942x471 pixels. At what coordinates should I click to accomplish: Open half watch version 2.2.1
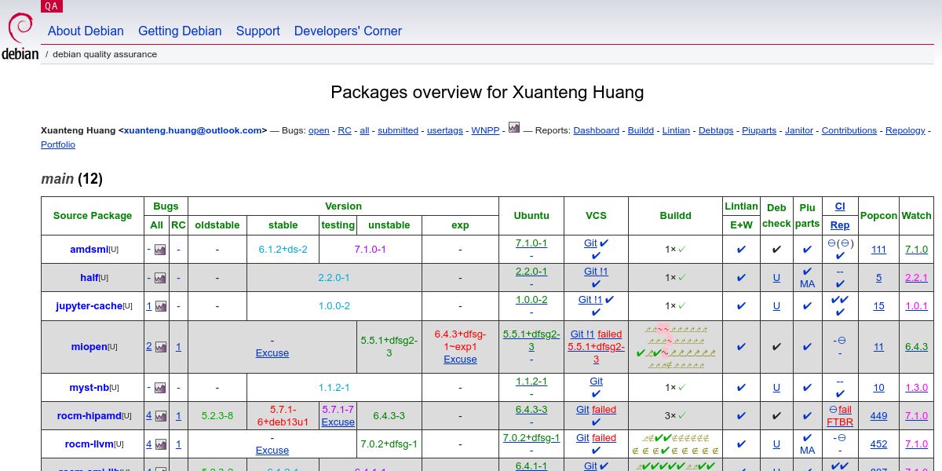click(916, 278)
